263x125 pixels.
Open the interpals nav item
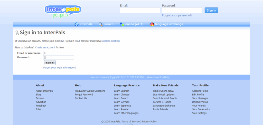pyautogui.click(x=86, y=24)
